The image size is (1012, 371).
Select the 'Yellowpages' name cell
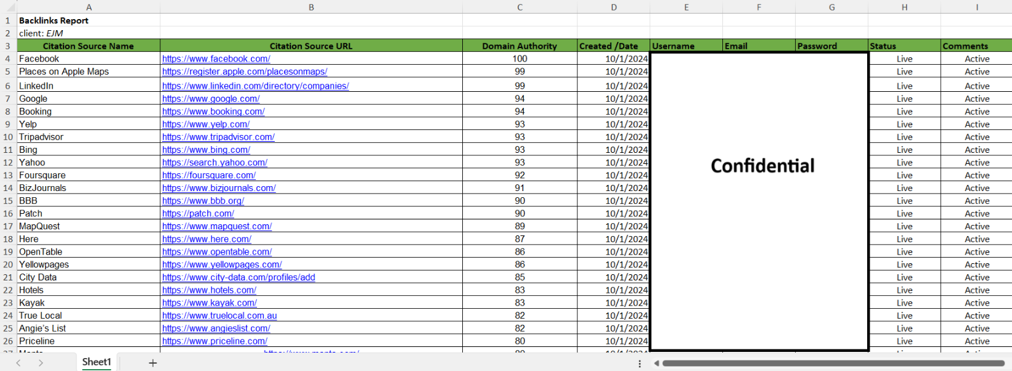[x=89, y=265]
